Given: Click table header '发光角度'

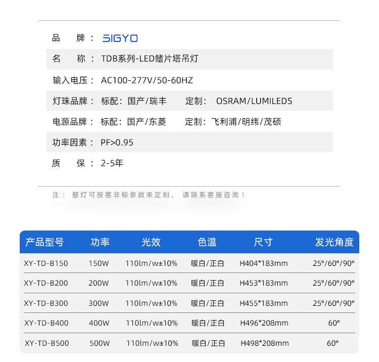Looking at the screenshot, I should 335,242.
